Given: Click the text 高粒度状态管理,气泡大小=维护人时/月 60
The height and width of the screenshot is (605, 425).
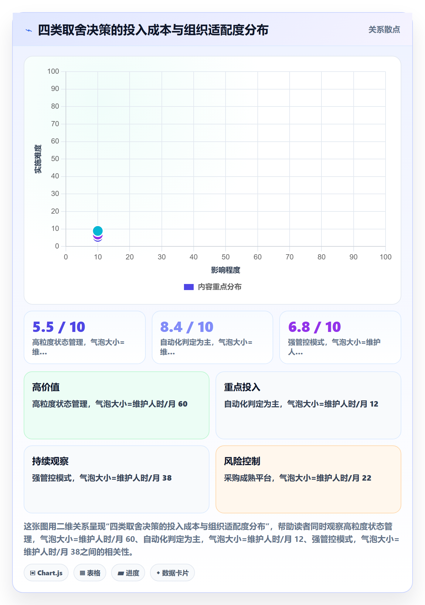Looking at the screenshot, I should click(110, 404).
